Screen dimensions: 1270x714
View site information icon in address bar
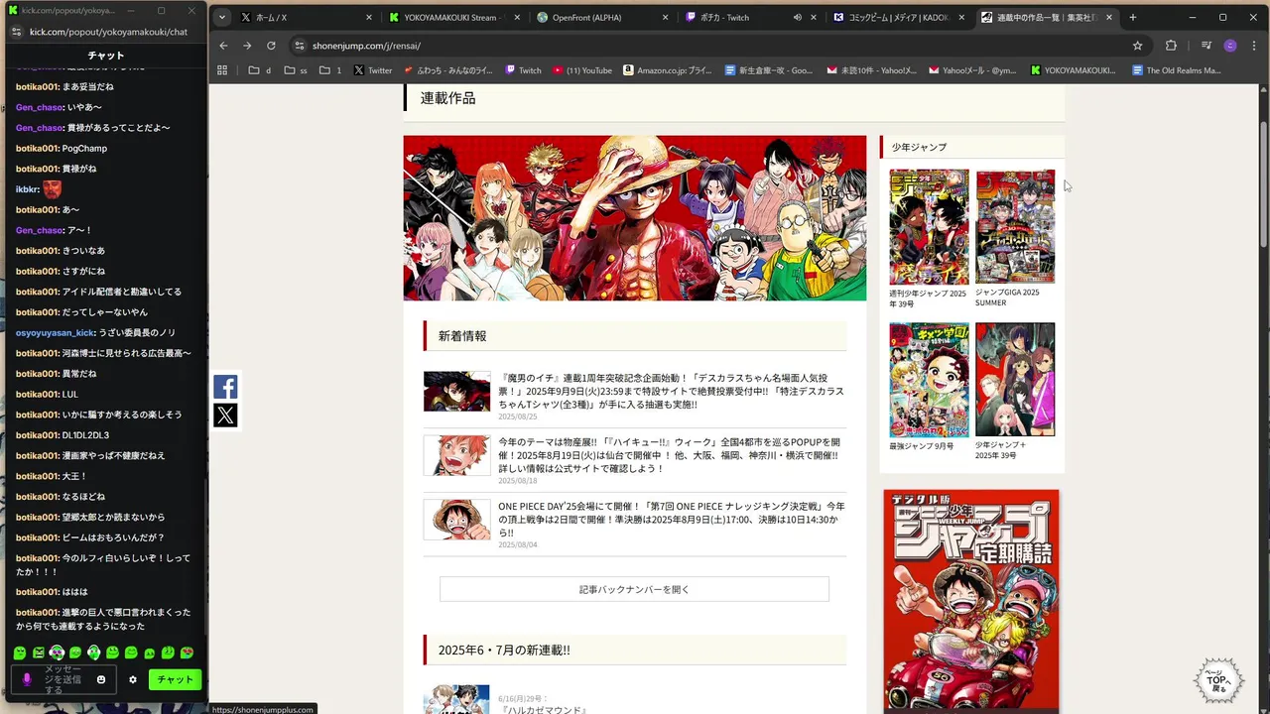pyautogui.click(x=299, y=46)
